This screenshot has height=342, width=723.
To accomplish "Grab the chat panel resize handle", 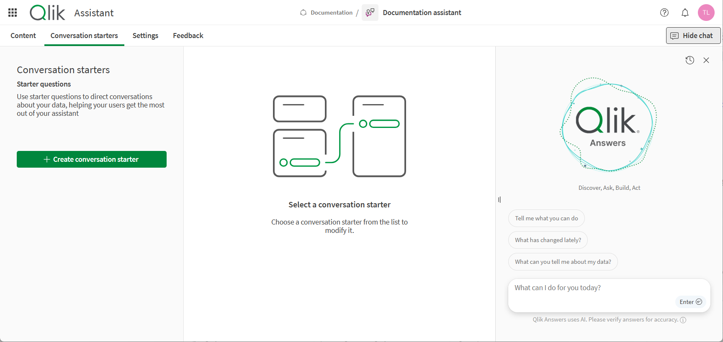I will (499, 200).
